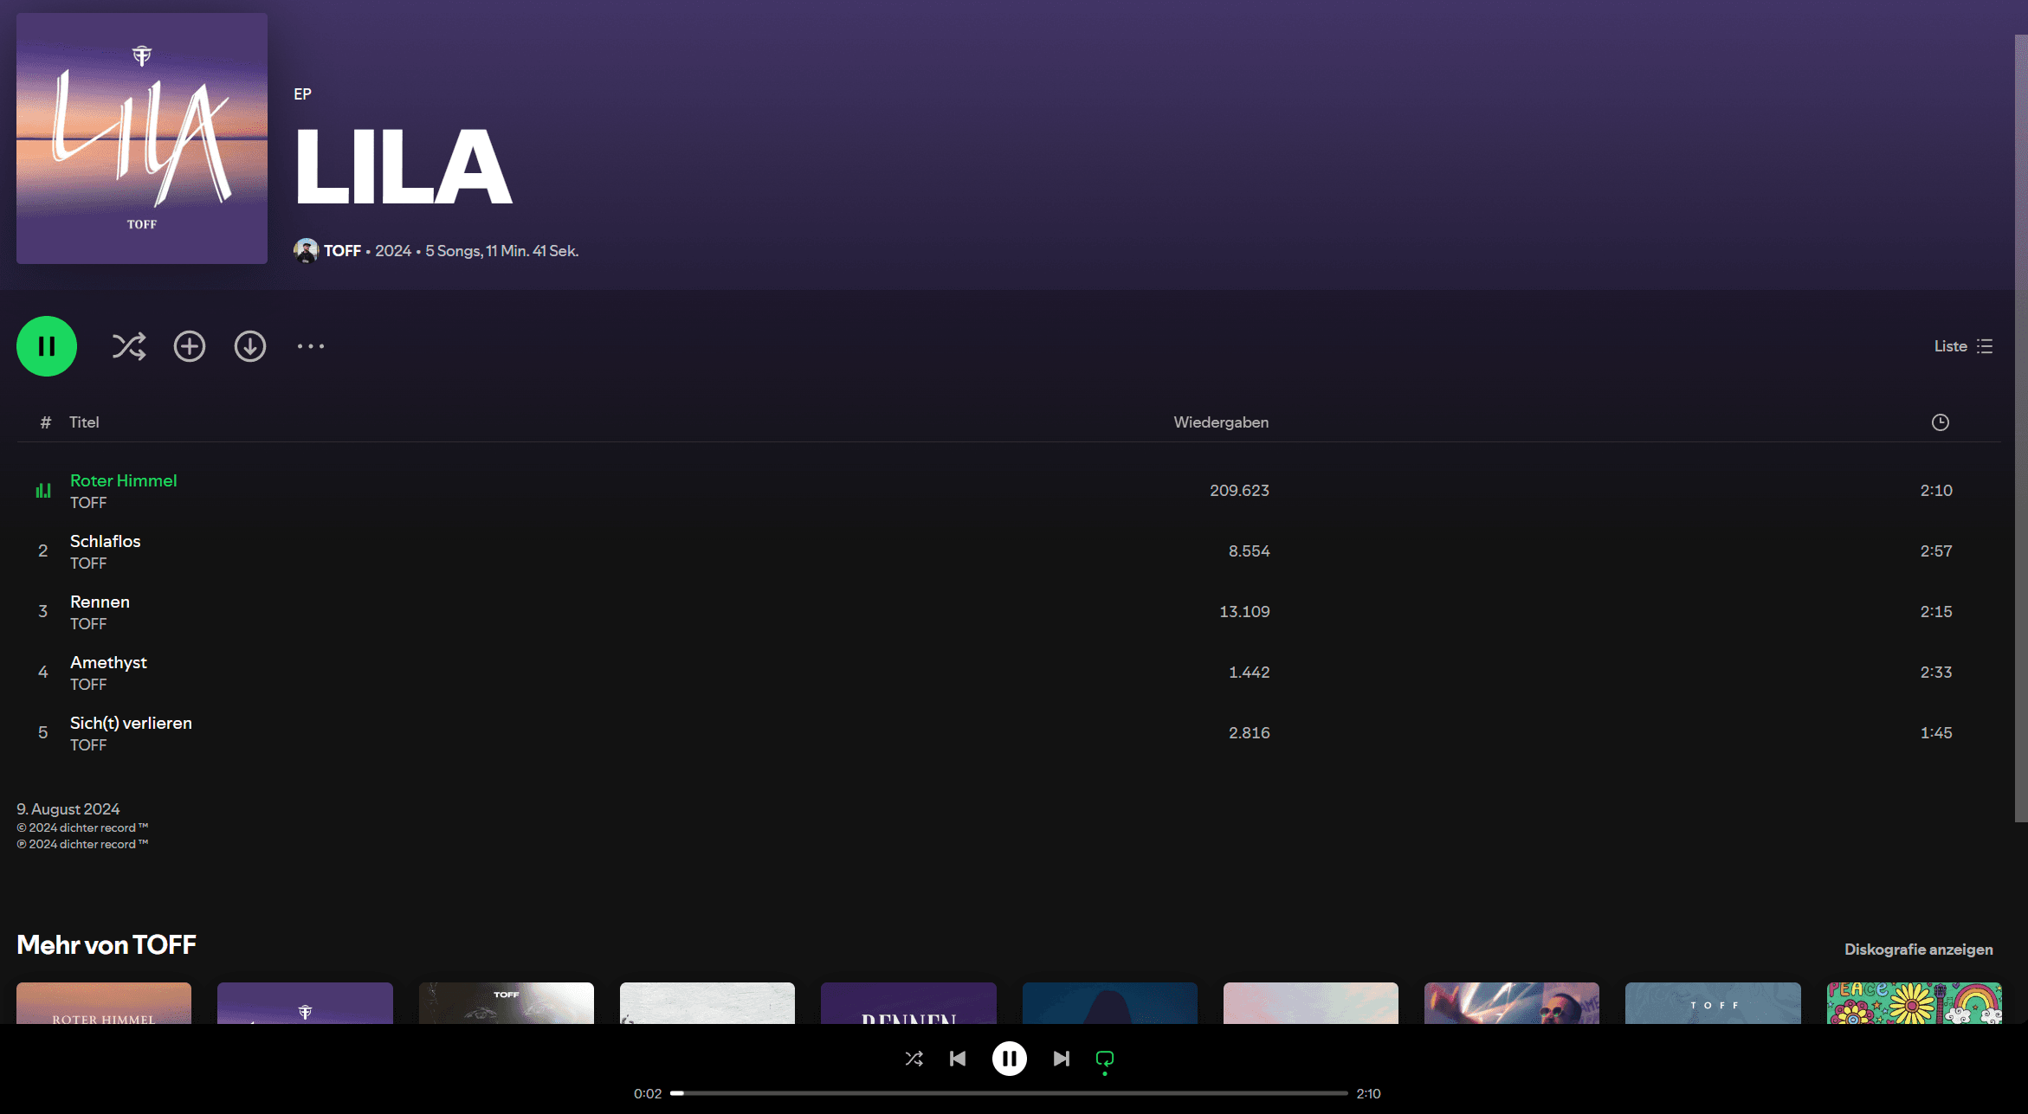The height and width of the screenshot is (1114, 2028).
Task: Open the TOFF artist link in header
Action: [x=343, y=251]
